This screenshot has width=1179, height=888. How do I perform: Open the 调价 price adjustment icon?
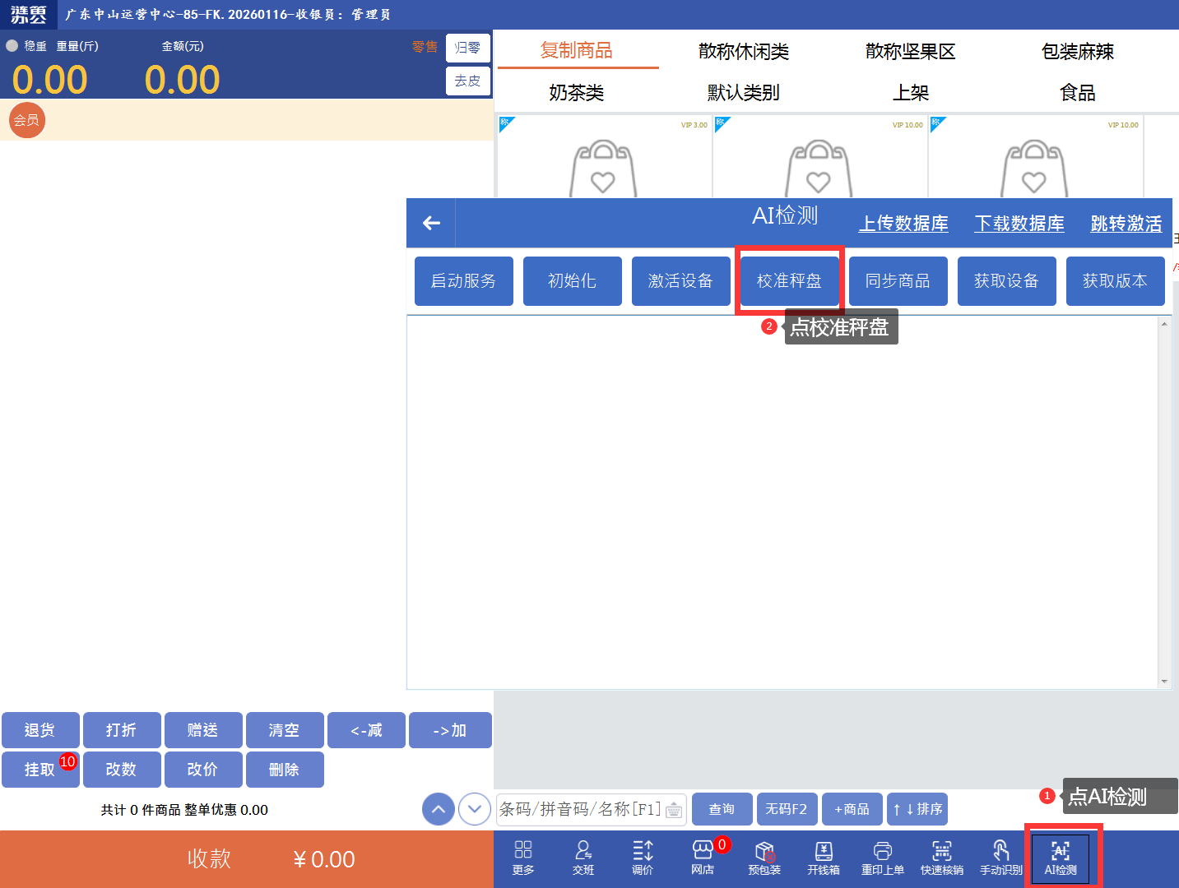point(643,858)
